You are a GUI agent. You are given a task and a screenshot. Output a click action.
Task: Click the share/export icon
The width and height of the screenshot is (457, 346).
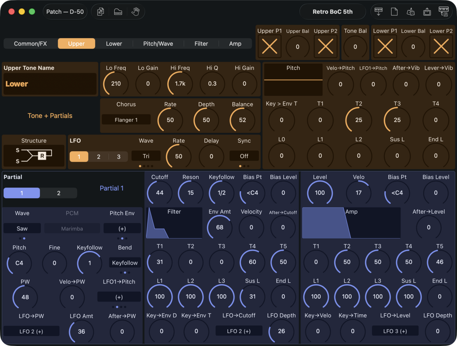point(427,12)
